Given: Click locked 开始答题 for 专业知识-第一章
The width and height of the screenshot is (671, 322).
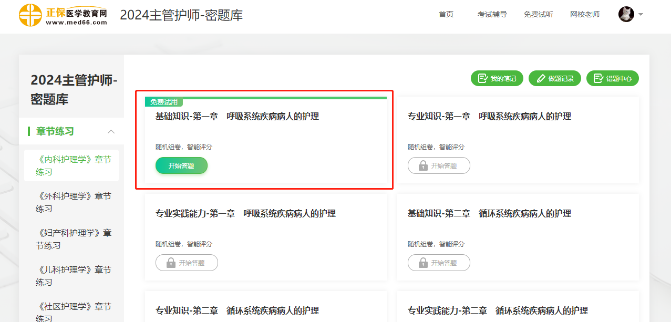Looking at the screenshot, I should pyautogui.click(x=439, y=165).
